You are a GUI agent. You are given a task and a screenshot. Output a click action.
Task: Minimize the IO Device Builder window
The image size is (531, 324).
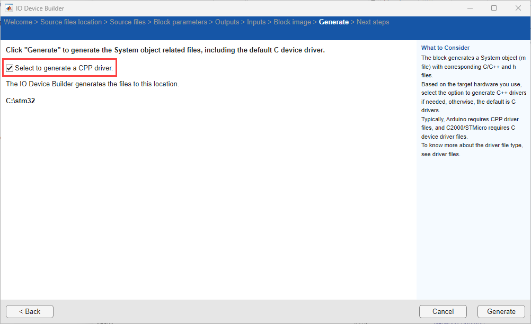tap(470, 8)
